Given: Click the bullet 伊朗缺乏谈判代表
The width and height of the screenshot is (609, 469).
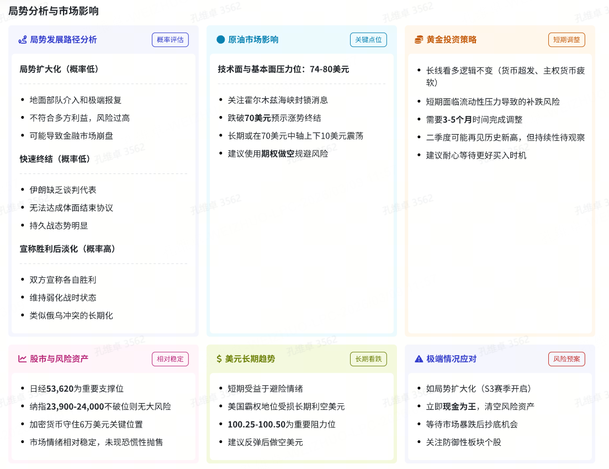Looking at the screenshot, I should coord(63,190).
